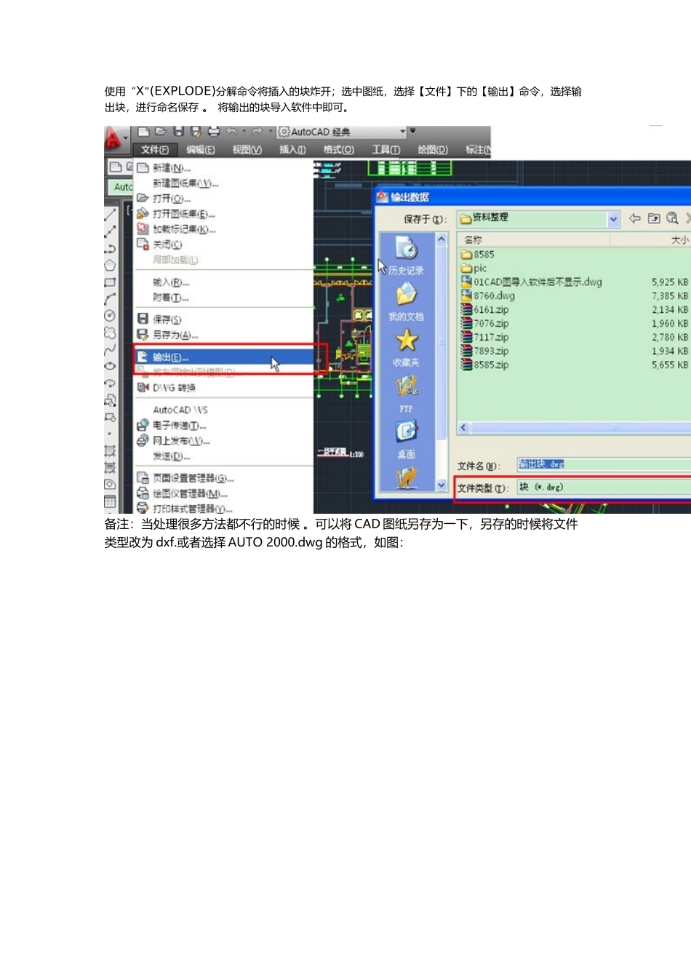Choose 新建(N)... from the file menu
The image size is (691, 978).
pos(224,168)
